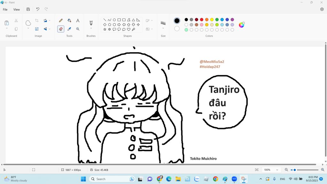Image resolution: width=327 pixels, height=184 pixels.
Task: Select the Pencil tool
Action: pos(61,20)
